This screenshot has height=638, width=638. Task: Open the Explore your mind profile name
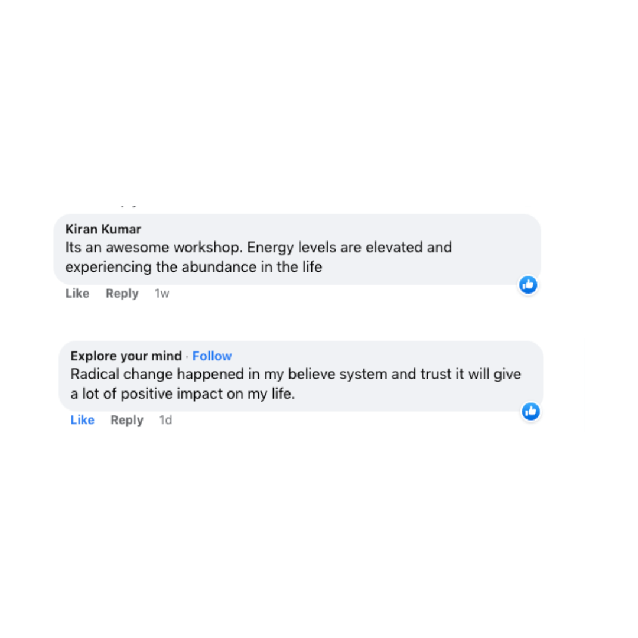126,356
